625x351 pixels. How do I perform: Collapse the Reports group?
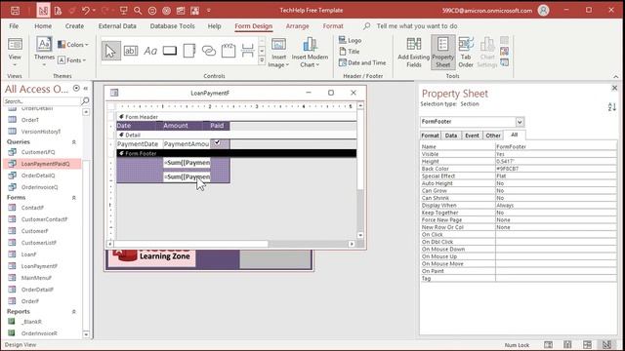[x=74, y=312]
